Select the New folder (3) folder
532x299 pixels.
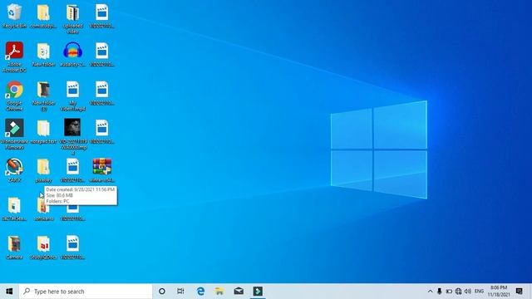click(43, 96)
